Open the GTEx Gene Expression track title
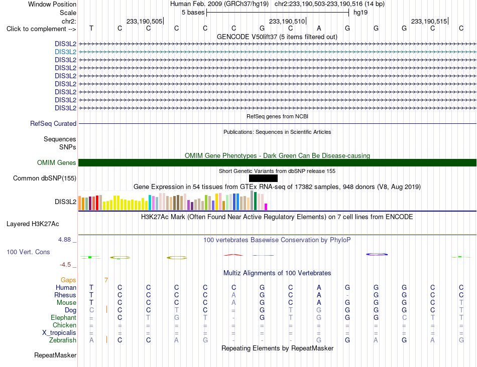The width and height of the screenshot is (477, 367). coord(277,187)
